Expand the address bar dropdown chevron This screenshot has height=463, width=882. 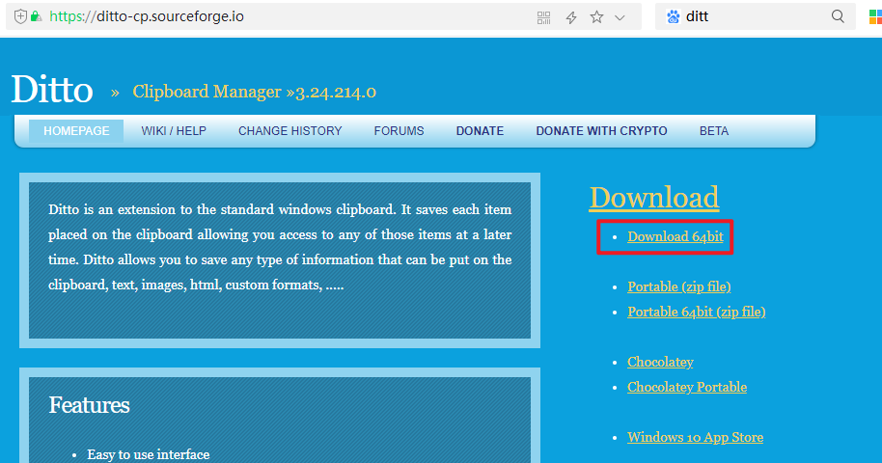pos(620,17)
